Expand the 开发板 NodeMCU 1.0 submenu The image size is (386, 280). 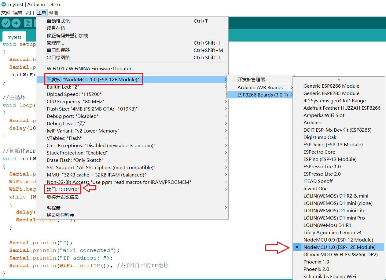[132, 80]
